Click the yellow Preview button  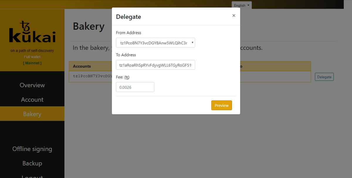click(x=221, y=105)
